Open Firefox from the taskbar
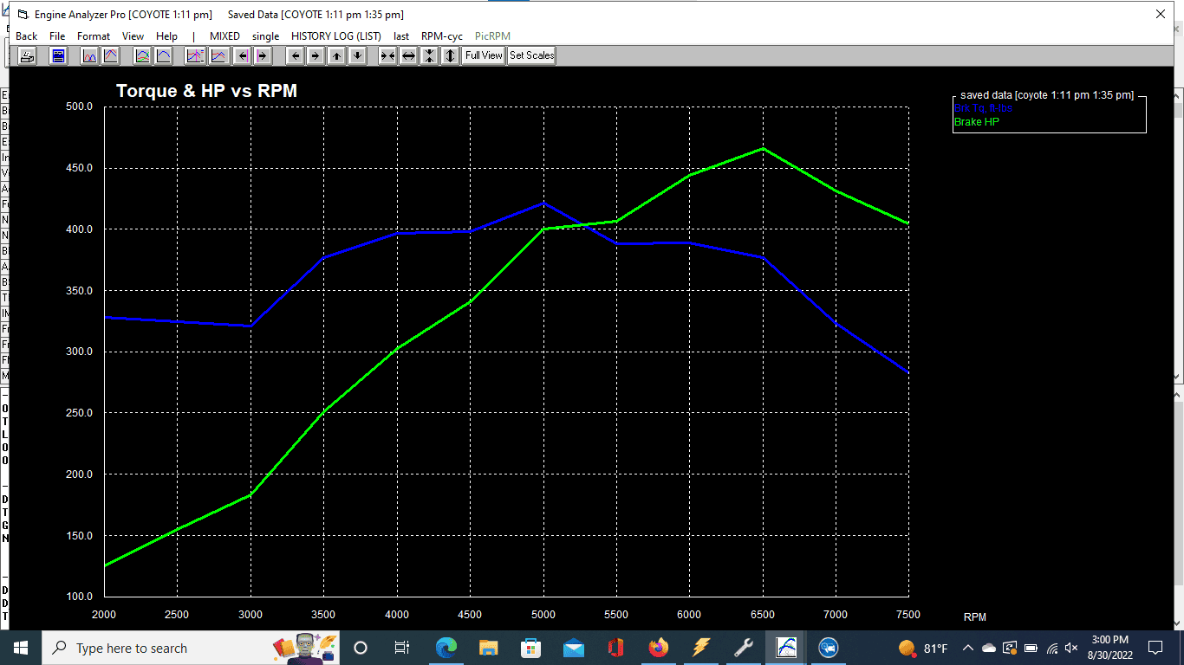 (659, 648)
